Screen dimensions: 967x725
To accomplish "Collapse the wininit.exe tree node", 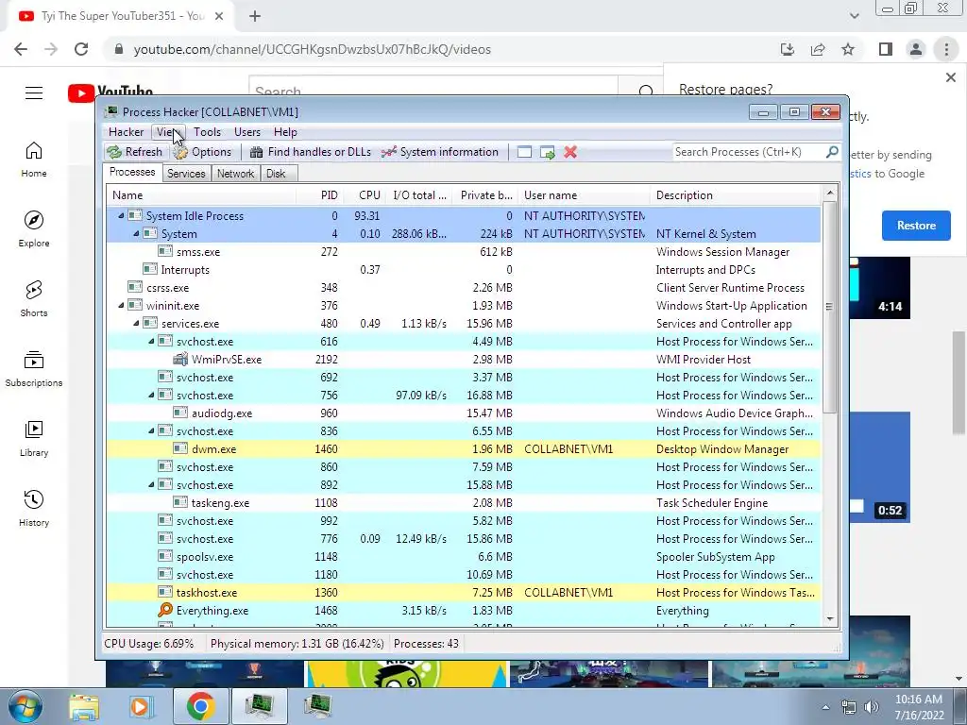I will (121, 305).
